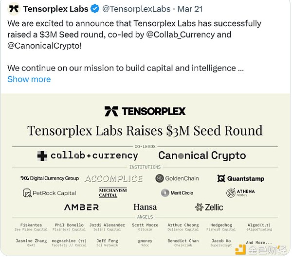Click the Tensorplex logo in the image
Viewport: 292px width, 260px height.
pyautogui.click(x=145, y=111)
